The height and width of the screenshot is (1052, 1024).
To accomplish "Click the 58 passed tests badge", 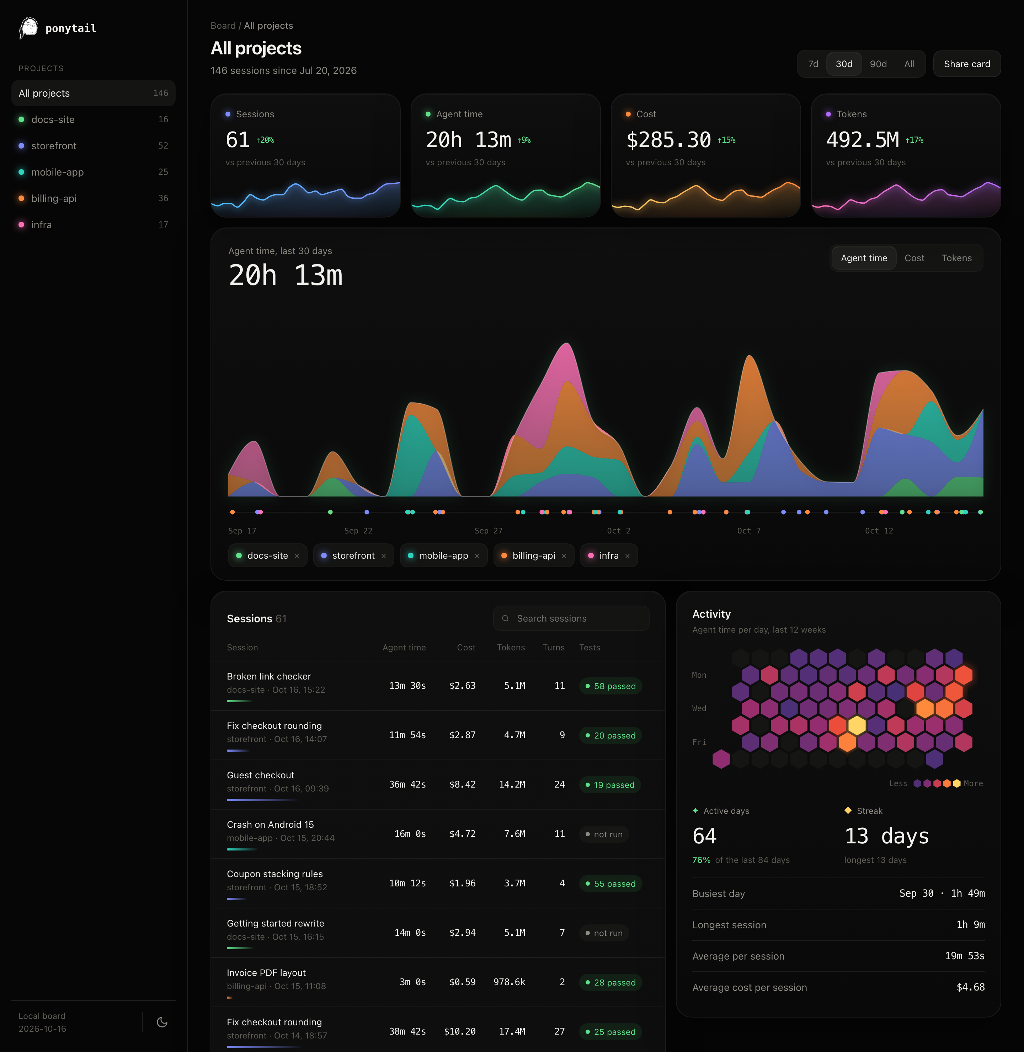I will [x=610, y=686].
